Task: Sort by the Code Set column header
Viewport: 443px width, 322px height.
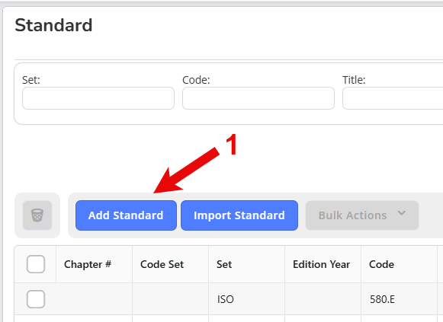Action: (162, 264)
